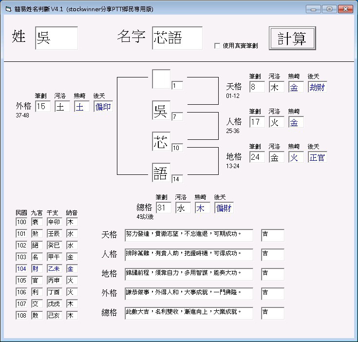
Task: Click stroke count box showing 10 beside 芯
Action: [177, 148]
